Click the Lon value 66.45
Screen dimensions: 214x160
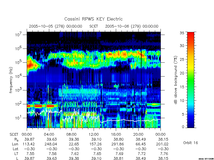140,144
